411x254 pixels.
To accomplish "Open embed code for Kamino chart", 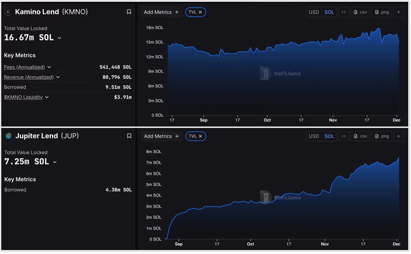I will click(x=344, y=12).
